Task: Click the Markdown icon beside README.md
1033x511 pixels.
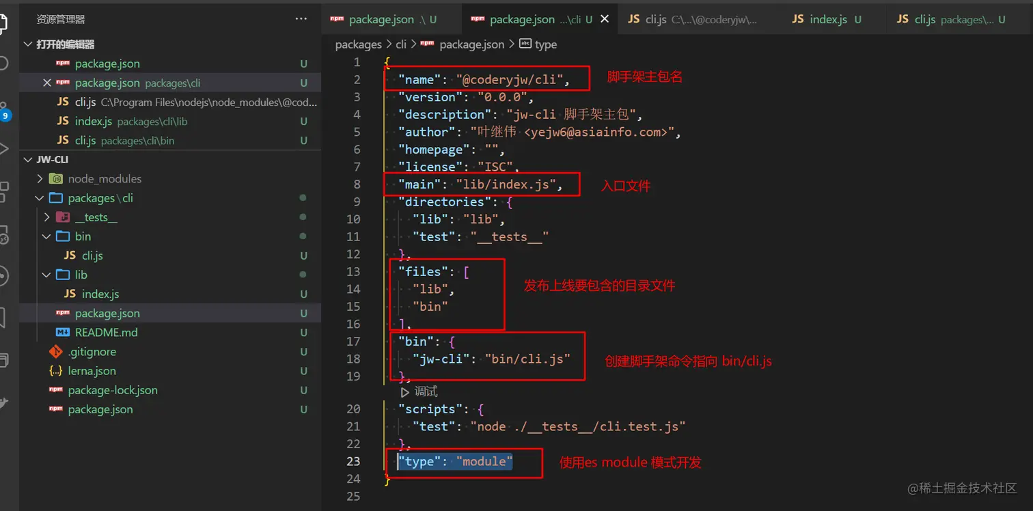Action: [63, 332]
